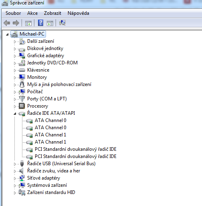Click the Diskové jednotky drive icon
The image size is (202, 206).
click(22, 50)
